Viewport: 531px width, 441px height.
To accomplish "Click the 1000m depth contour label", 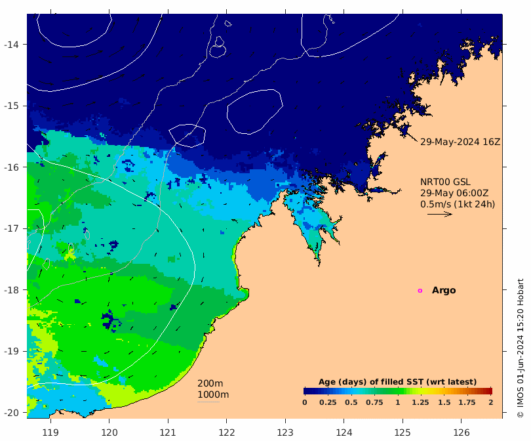I will tap(213, 394).
